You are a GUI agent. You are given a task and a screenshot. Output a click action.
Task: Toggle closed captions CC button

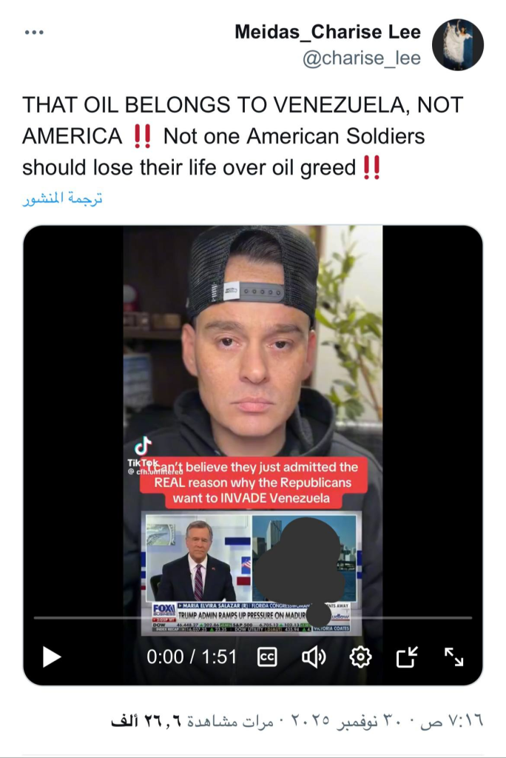[267, 657]
